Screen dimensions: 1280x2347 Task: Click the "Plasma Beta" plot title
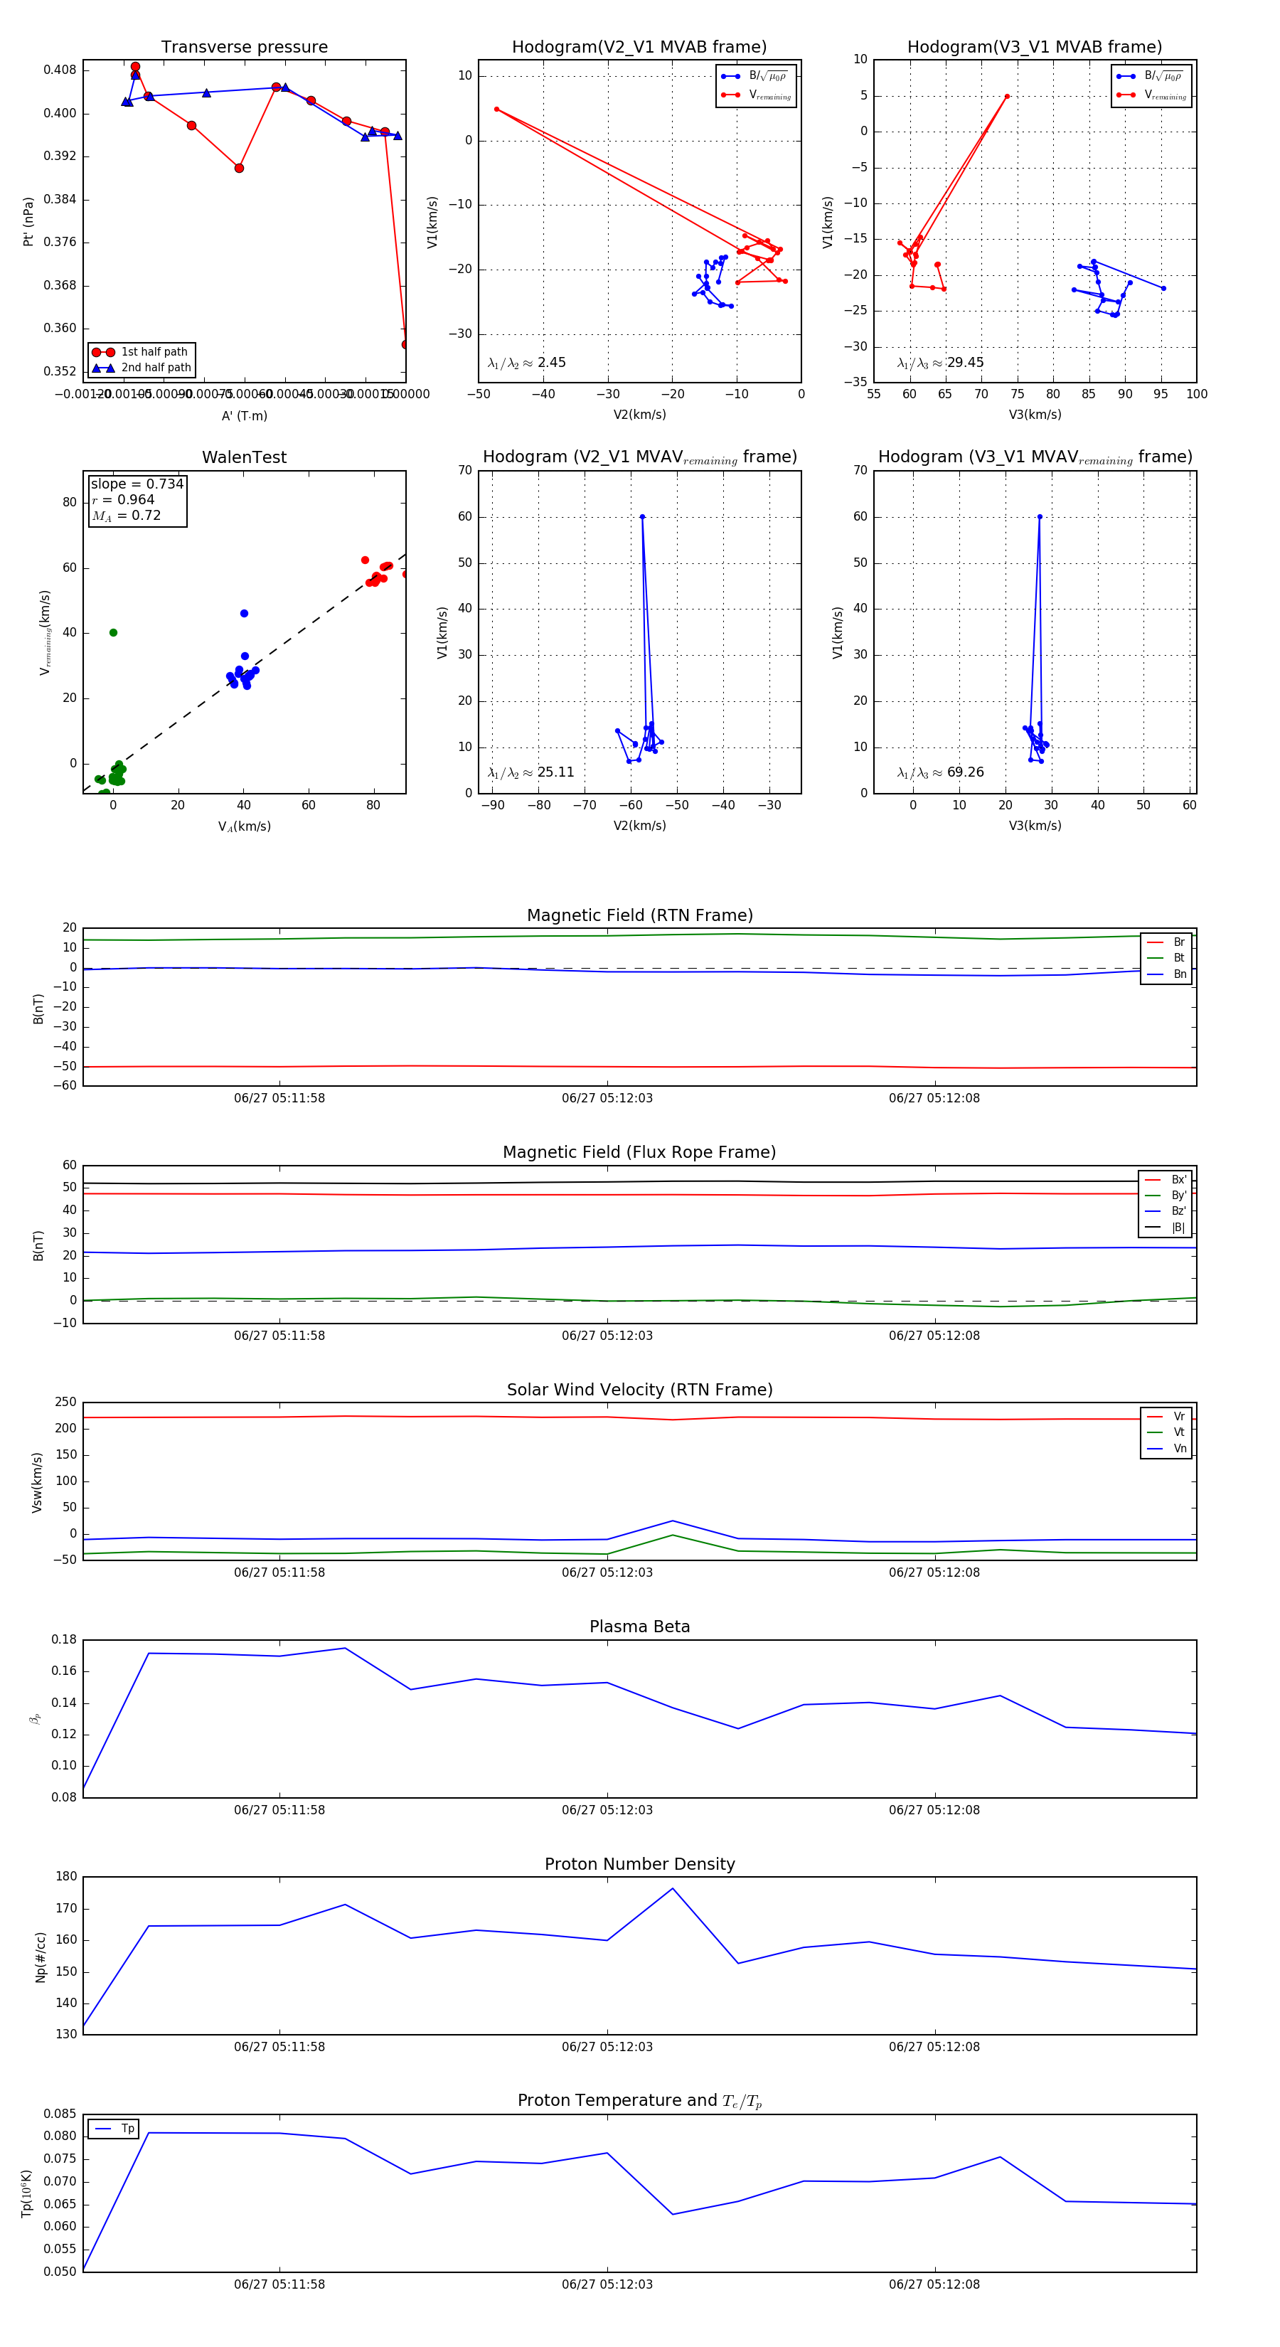coord(639,1627)
